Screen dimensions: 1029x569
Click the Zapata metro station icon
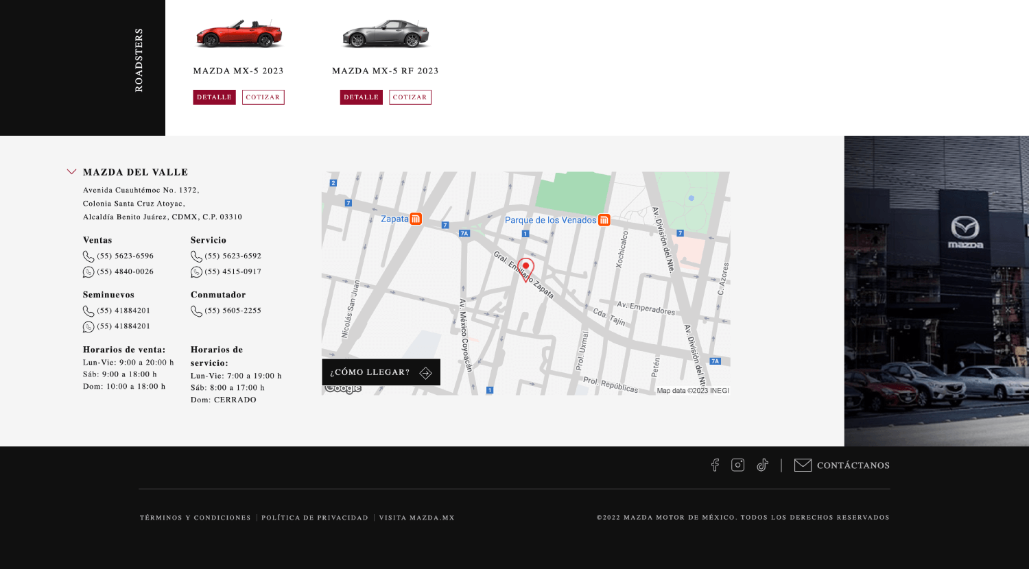point(416,219)
